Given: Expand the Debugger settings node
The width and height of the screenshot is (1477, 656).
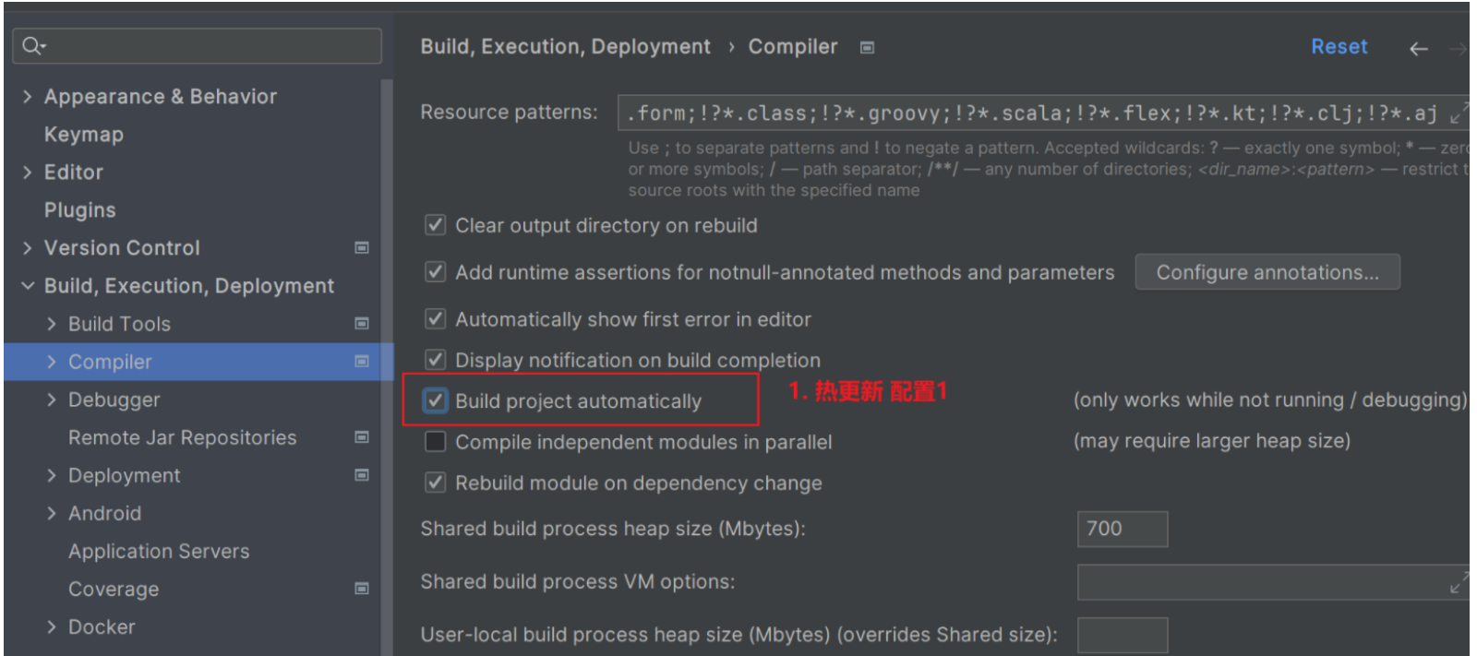Looking at the screenshot, I should point(52,400).
